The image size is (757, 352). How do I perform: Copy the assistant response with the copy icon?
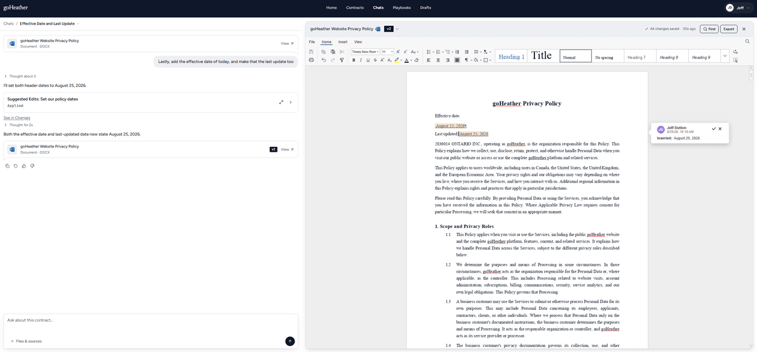[7, 166]
